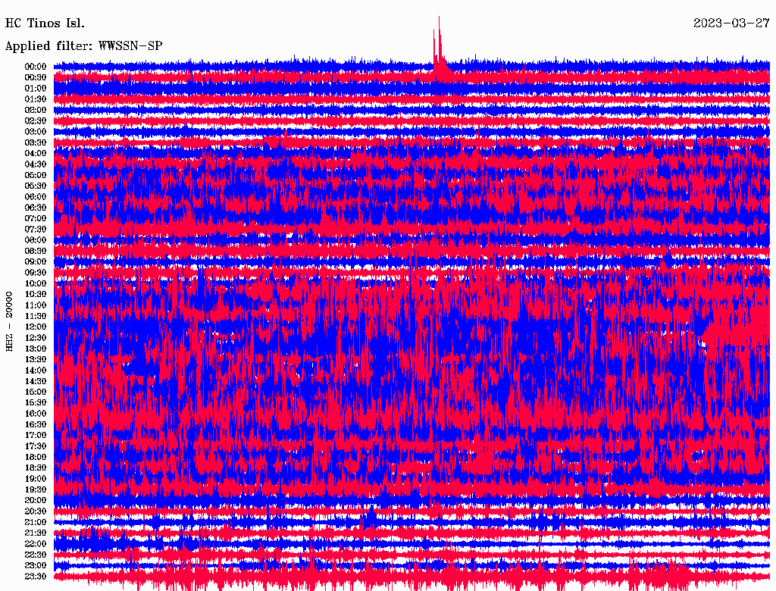Select the 08:00 time label

click(x=36, y=240)
